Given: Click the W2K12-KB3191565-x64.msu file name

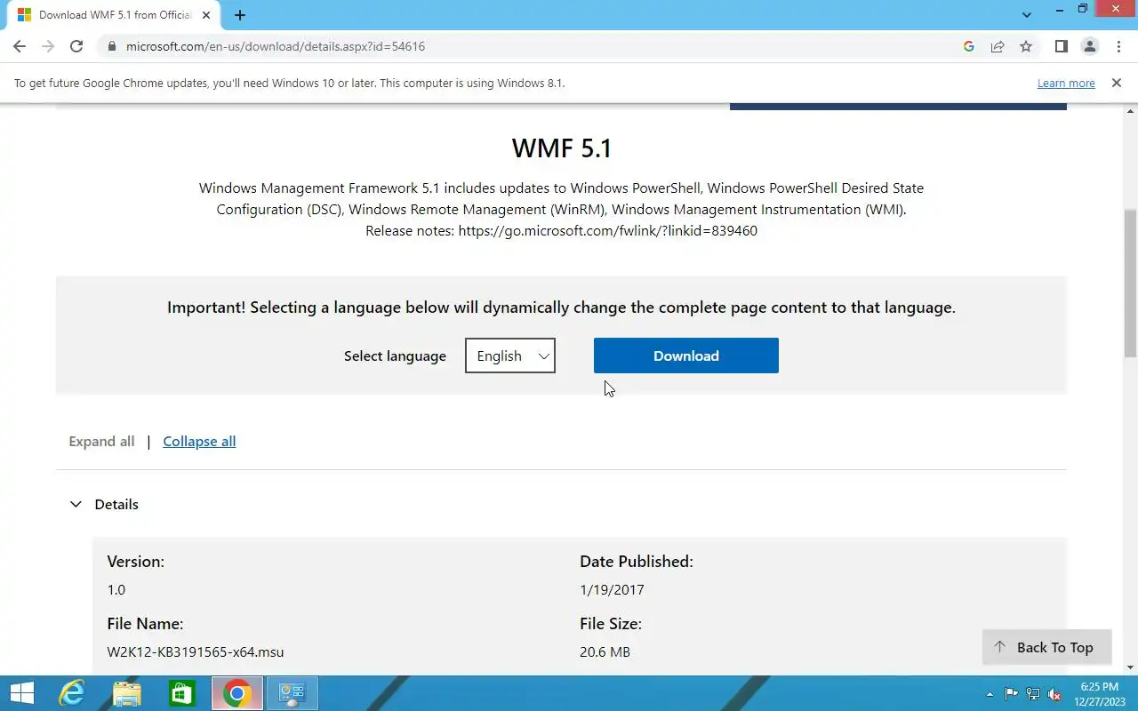Looking at the screenshot, I should point(196,652).
